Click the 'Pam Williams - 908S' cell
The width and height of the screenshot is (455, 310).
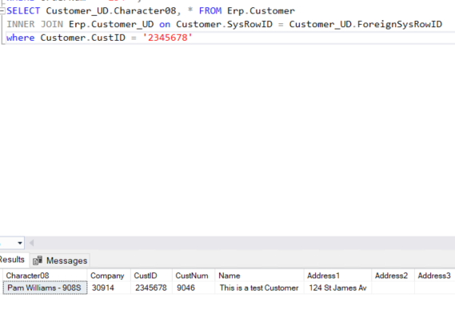pos(45,288)
